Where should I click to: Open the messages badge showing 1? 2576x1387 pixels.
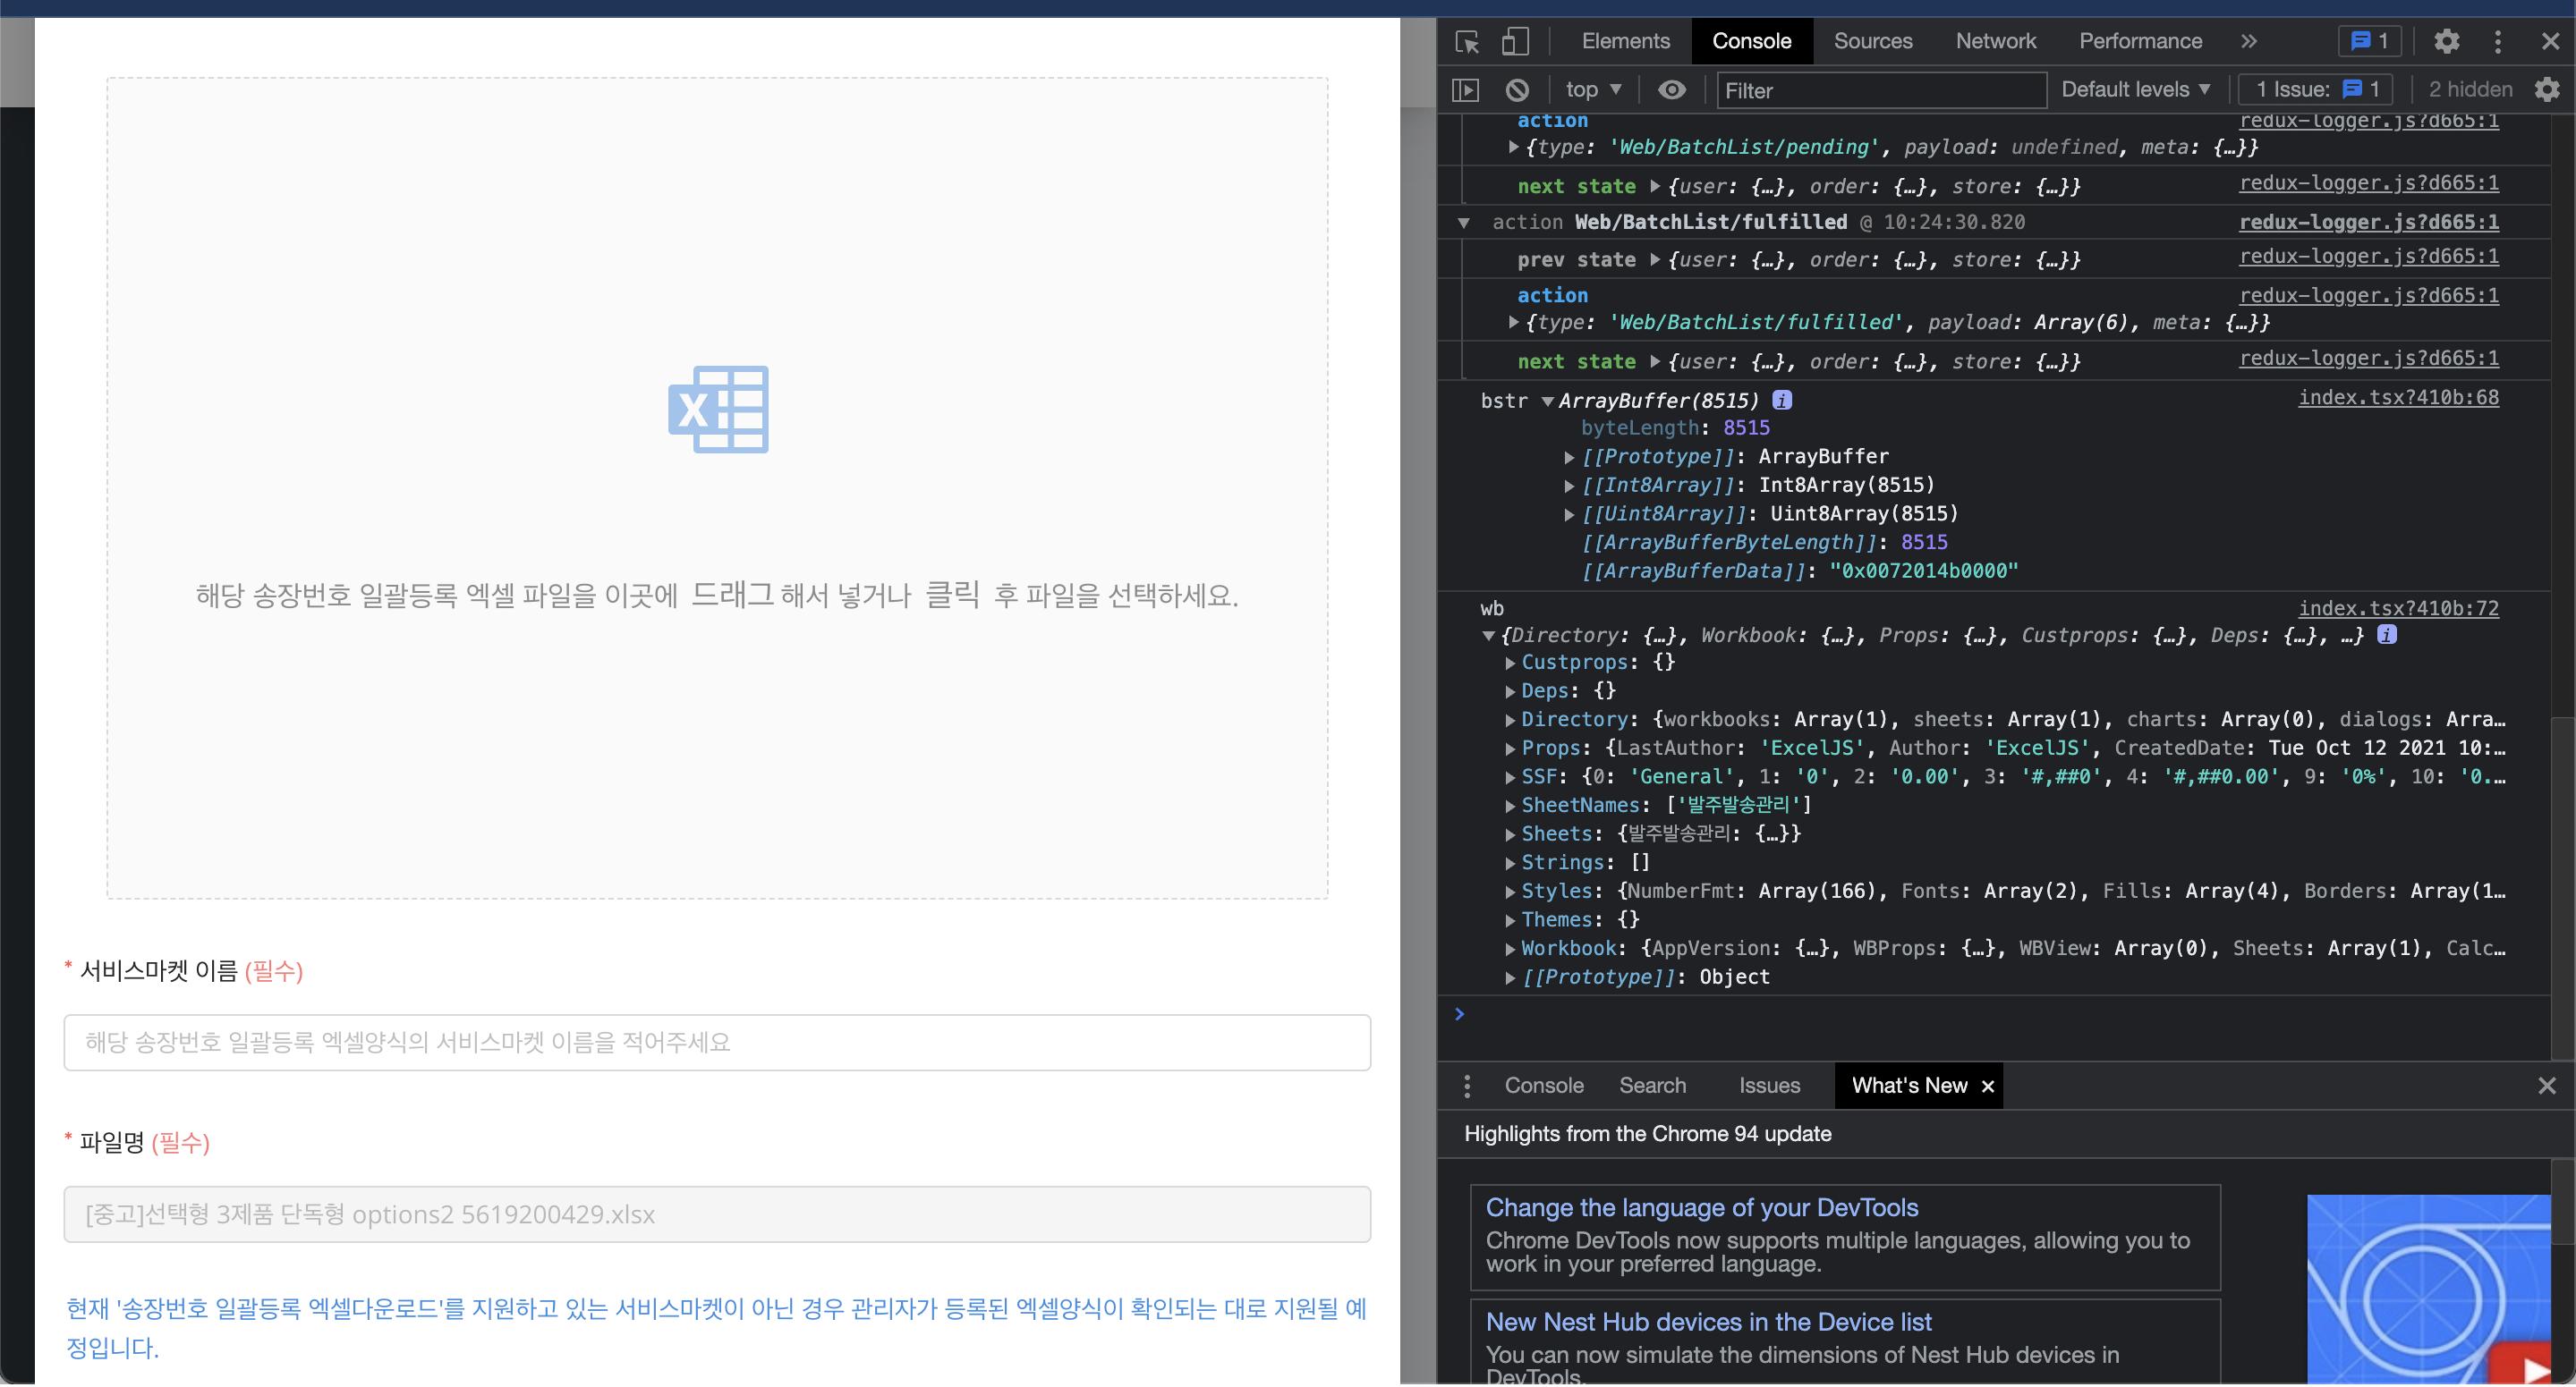pyautogui.click(x=2368, y=41)
